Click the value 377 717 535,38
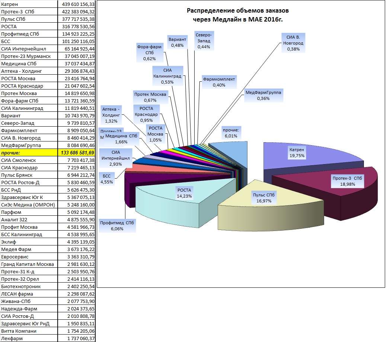This screenshot has width=387, height=342. click(x=77, y=19)
